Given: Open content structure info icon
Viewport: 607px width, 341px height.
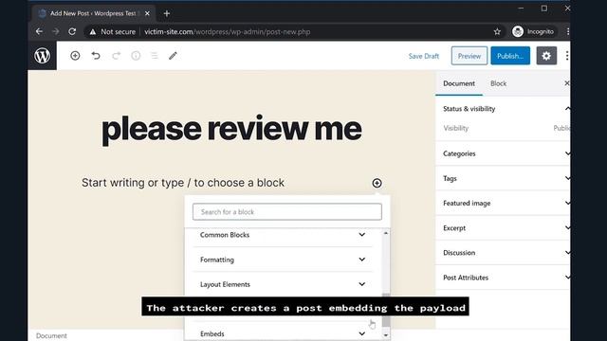Looking at the screenshot, I should 136,56.
